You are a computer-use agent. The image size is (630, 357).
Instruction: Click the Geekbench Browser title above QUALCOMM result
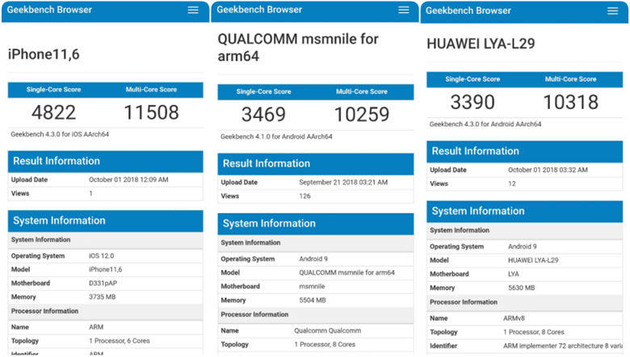pyautogui.click(x=259, y=10)
